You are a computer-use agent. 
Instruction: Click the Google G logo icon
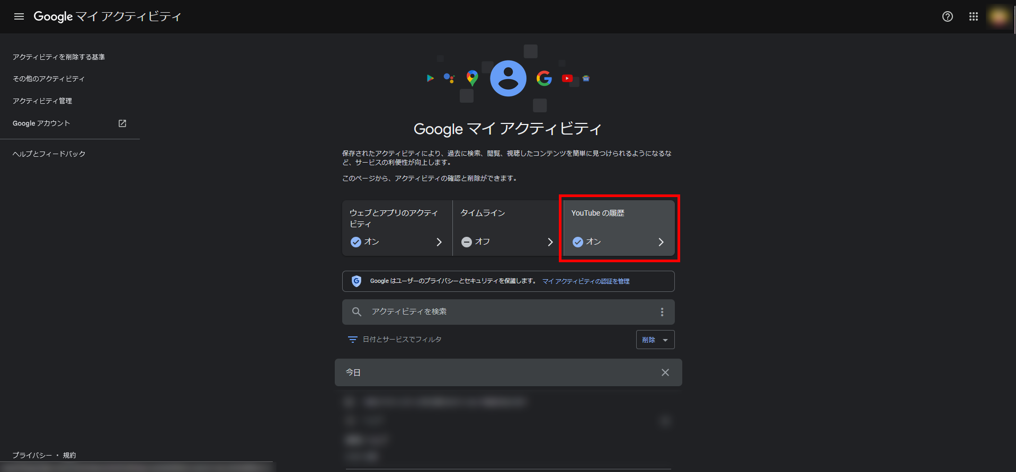tap(544, 78)
